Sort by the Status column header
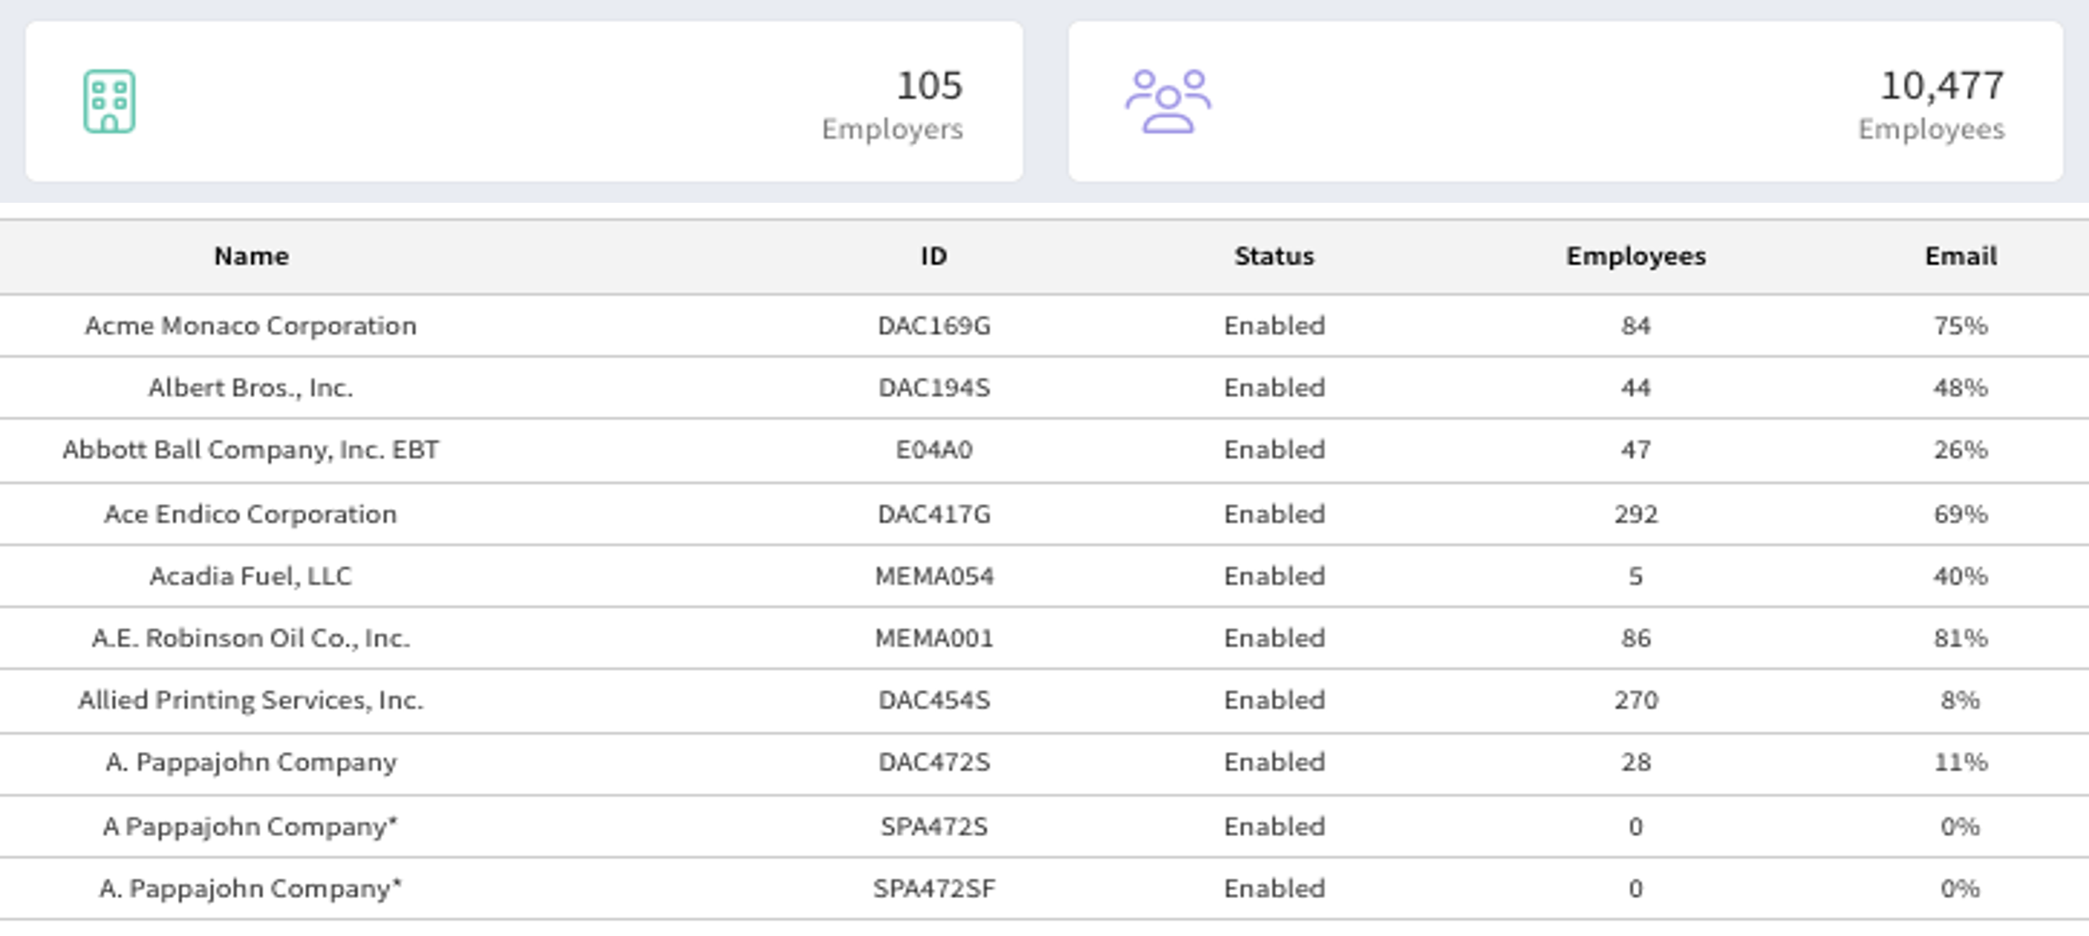This screenshot has height=936, width=2089. click(x=1273, y=256)
